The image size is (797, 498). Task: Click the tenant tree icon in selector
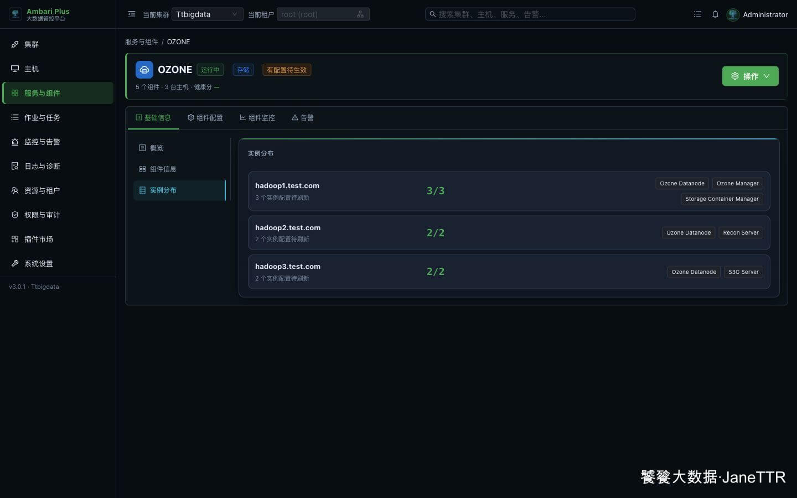coord(360,14)
